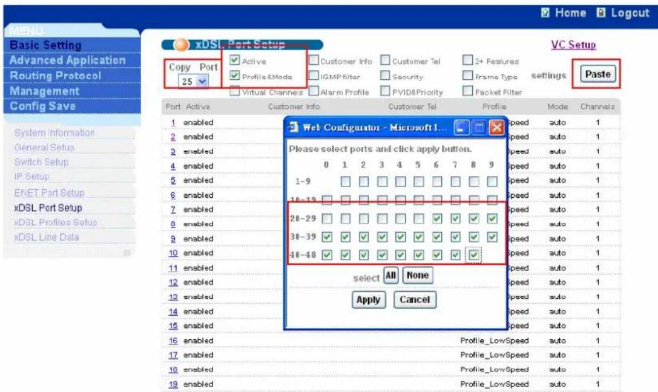658x392 pixels.
Task: Click the Cancel button in dialog
Action: pyautogui.click(x=415, y=300)
